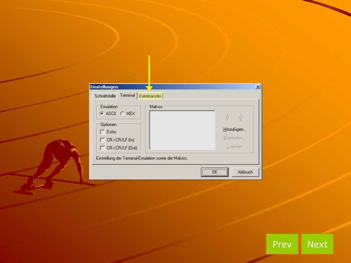The image size is (351, 263).
Task: Go to previous slide with Prev
Action: point(282,244)
